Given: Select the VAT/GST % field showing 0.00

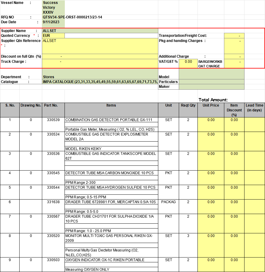Looking at the screenshot, I should (188, 63).
